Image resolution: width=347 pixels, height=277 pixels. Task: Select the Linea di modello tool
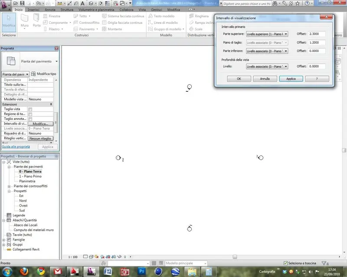(163, 23)
